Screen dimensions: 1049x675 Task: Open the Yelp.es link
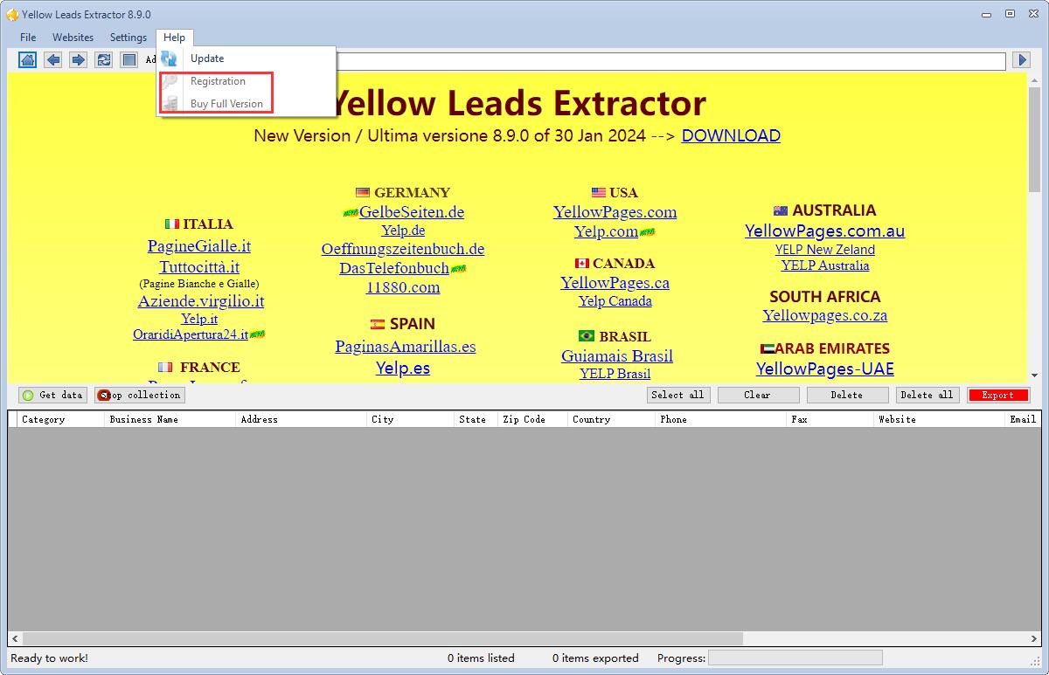tap(403, 368)
